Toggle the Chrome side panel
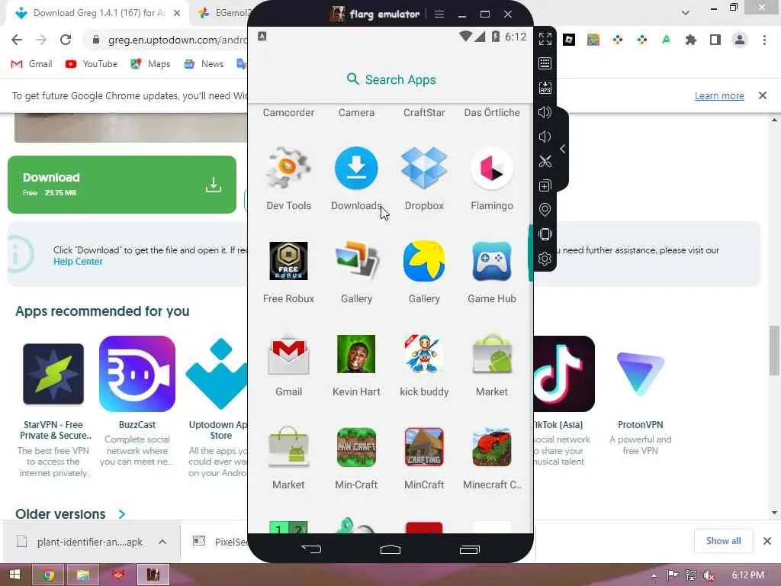781x586 pixels. pos(715,40)
